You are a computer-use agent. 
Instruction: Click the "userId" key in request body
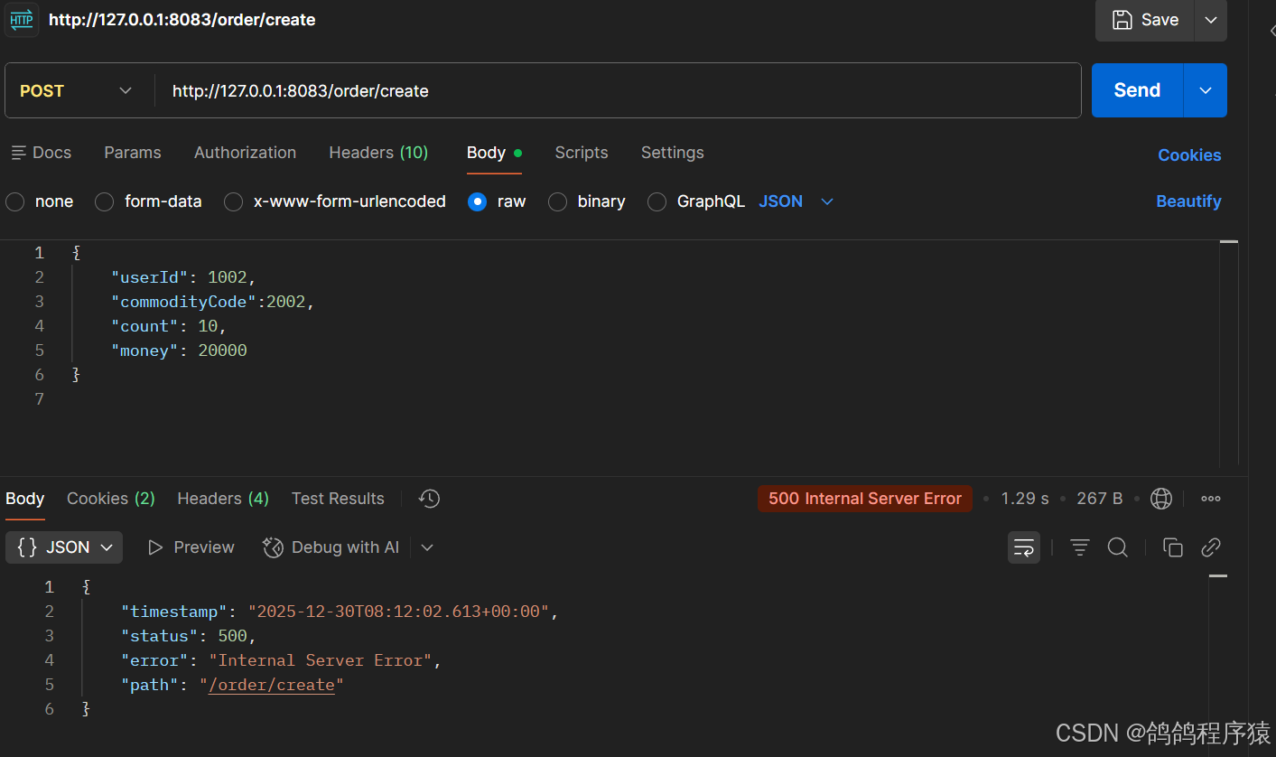(x=149, y=277)
